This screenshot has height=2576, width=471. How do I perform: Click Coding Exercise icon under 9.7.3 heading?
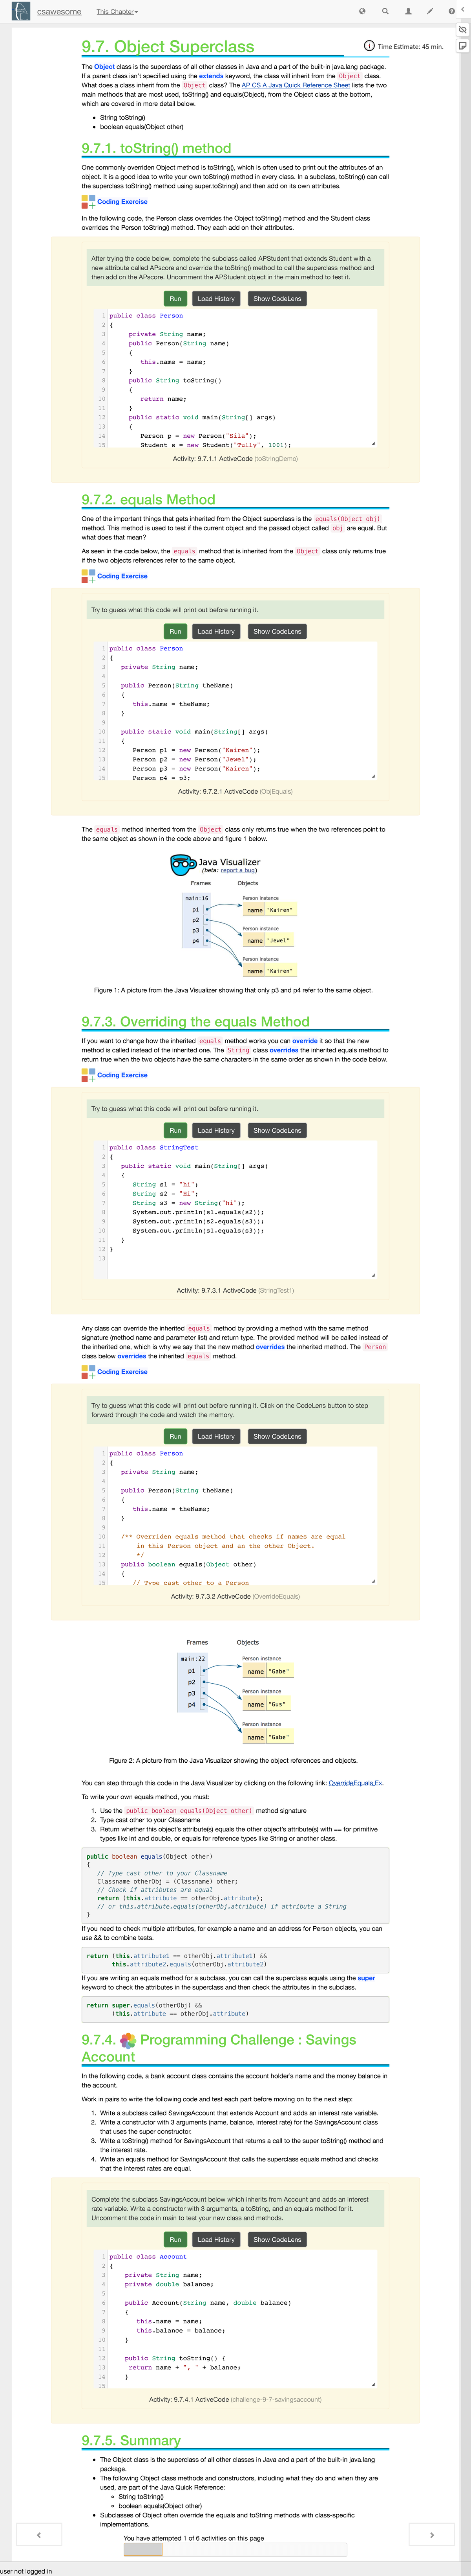pyautogui.click(x=88, y=1075)
